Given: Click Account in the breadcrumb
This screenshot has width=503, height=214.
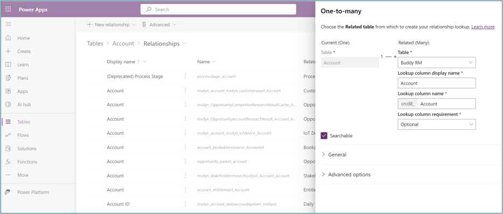Looking at the screenshot, I should pyautogui.click(x=123, y=43).
